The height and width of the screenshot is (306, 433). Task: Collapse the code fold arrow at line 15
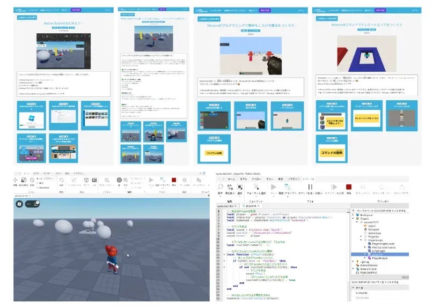(x=224, y=255)
